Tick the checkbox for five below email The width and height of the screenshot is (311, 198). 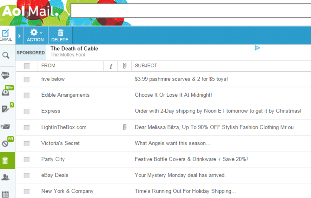[27, 79]
